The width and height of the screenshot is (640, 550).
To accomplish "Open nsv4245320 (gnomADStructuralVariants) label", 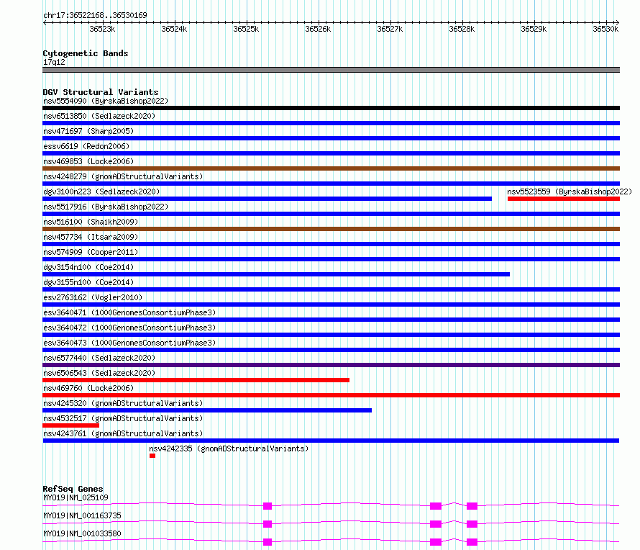I will pyautogui.click(x=123, y=403).
